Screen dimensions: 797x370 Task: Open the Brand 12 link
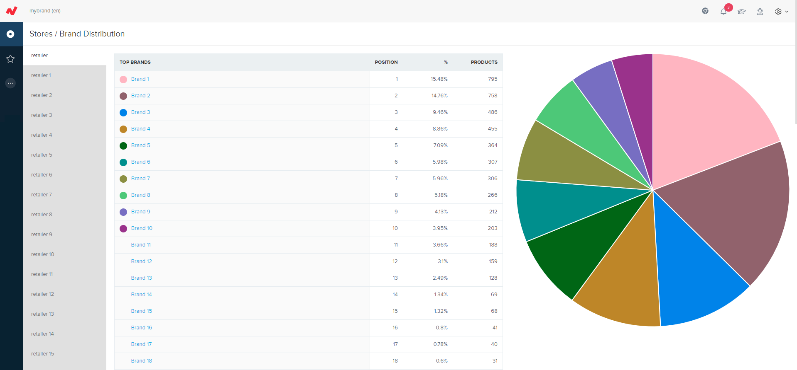click(141, 261)
